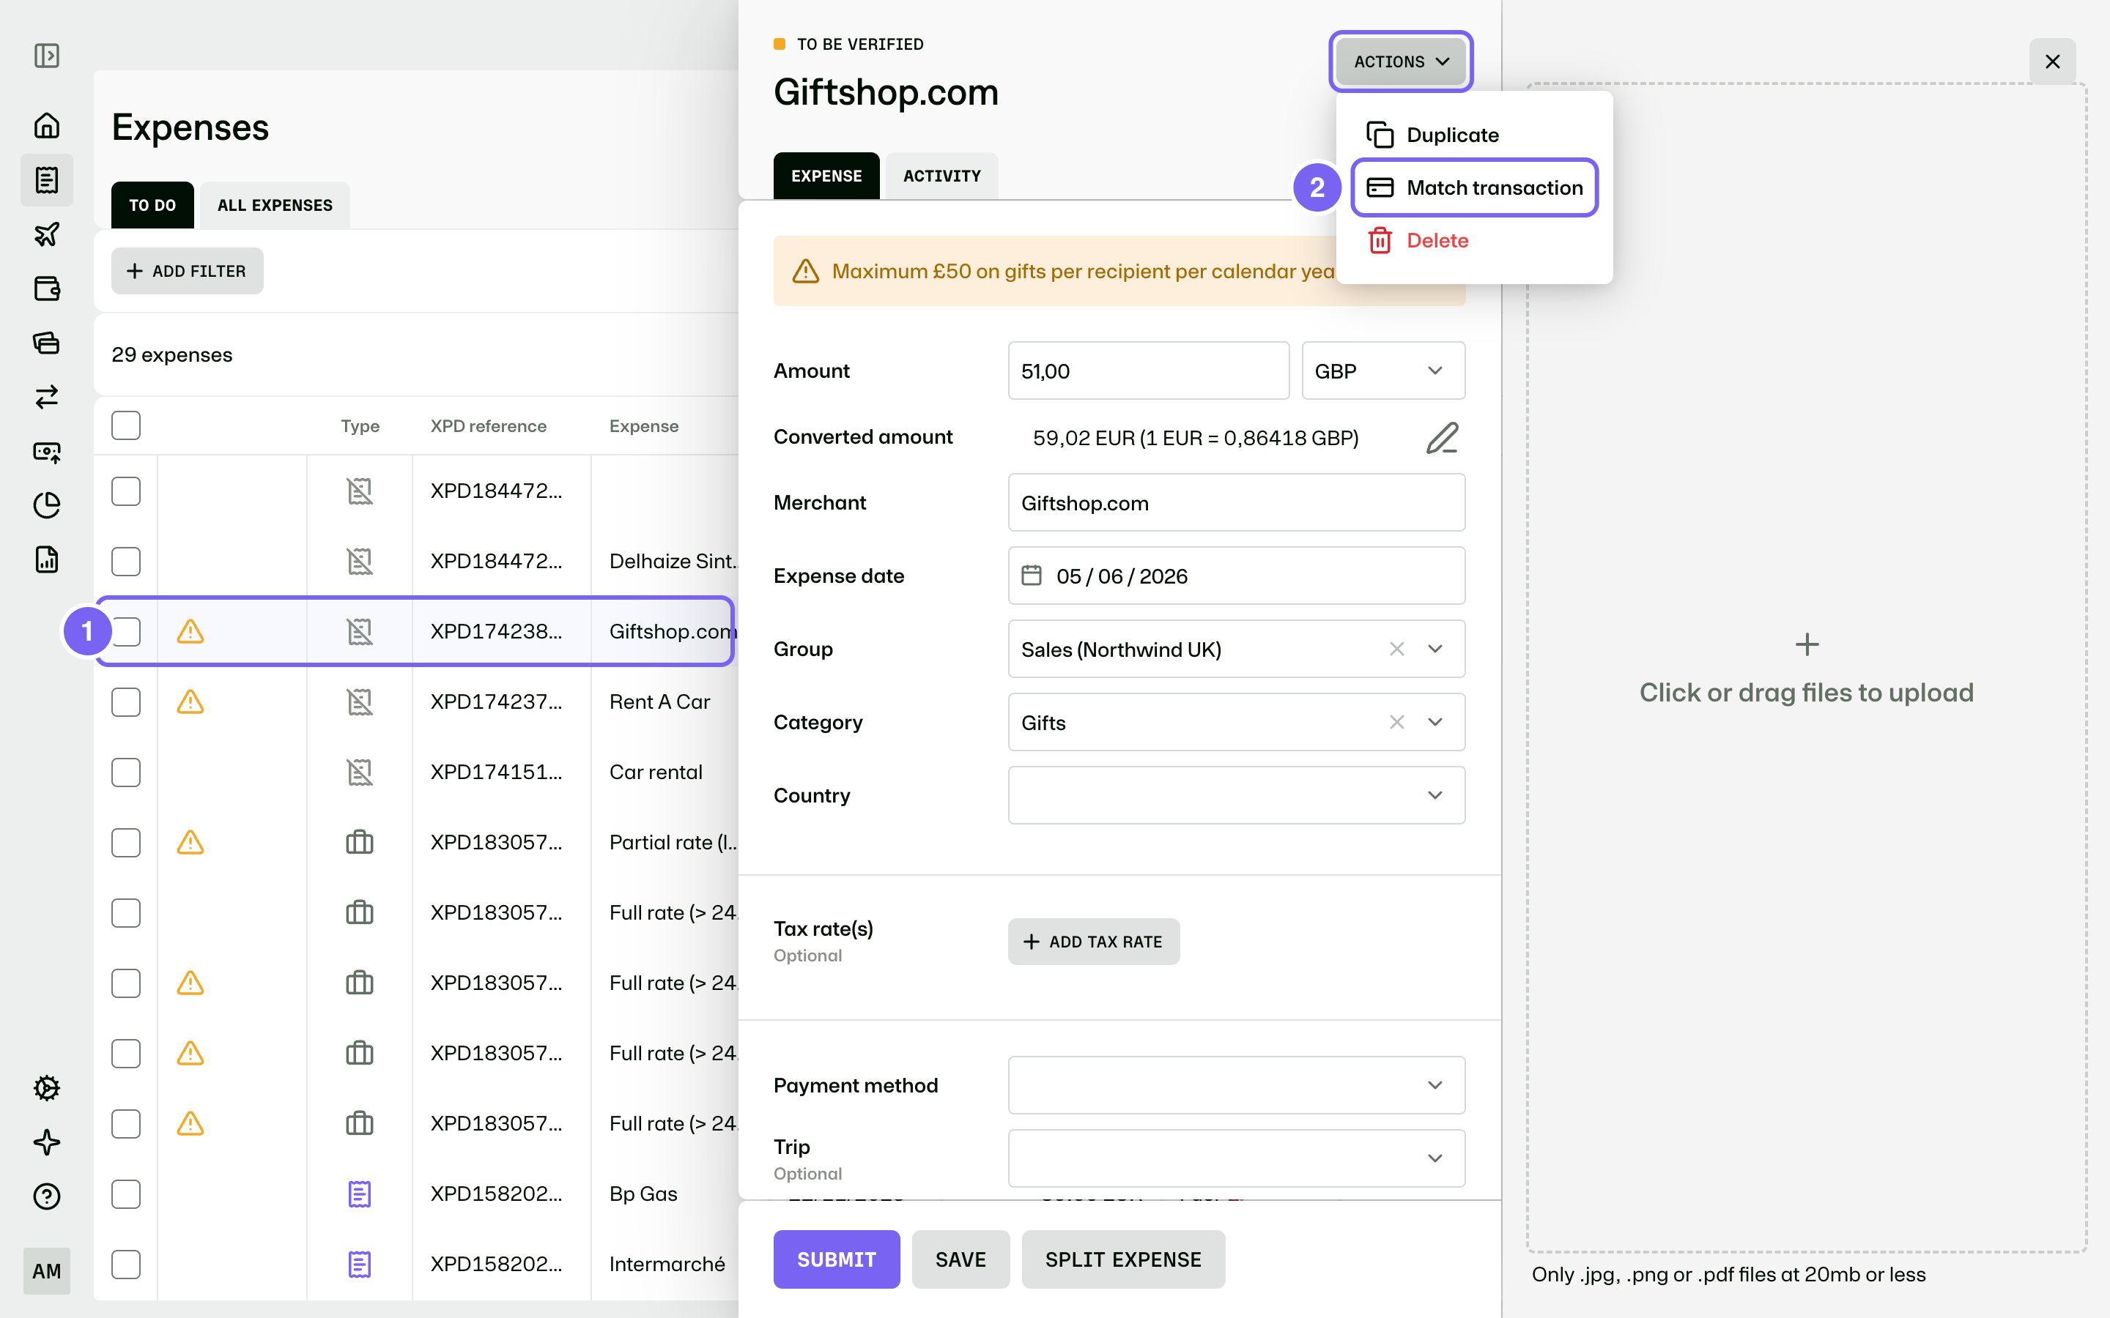Screen dimensions: 2110x1318
Task: Check the Car rental row checkbox
Action: [x=125, y=772]
